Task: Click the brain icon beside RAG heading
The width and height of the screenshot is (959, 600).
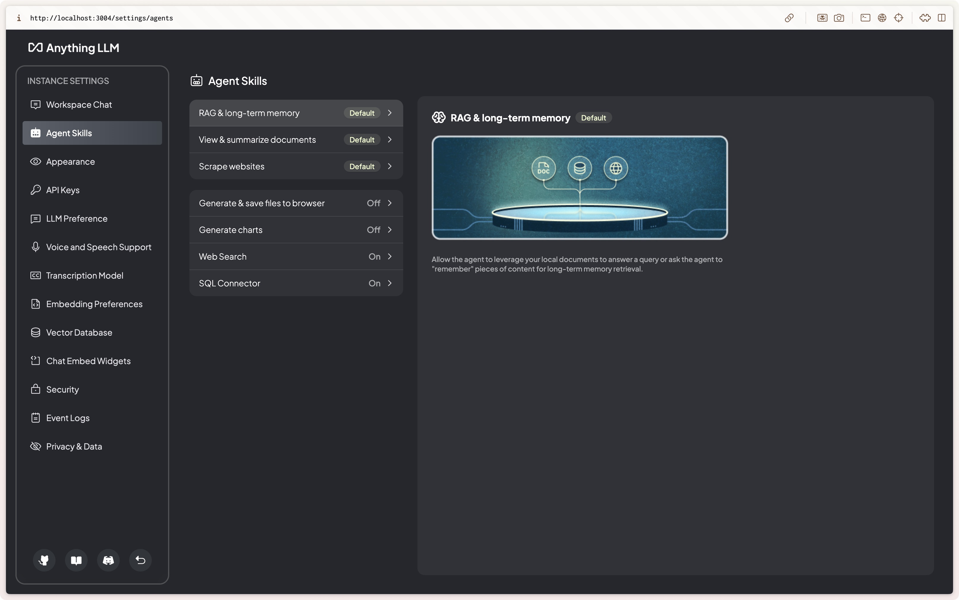Action: pos(439,118)
